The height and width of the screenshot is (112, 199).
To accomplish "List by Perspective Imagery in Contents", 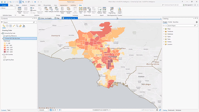I will [x=24, y=26].
